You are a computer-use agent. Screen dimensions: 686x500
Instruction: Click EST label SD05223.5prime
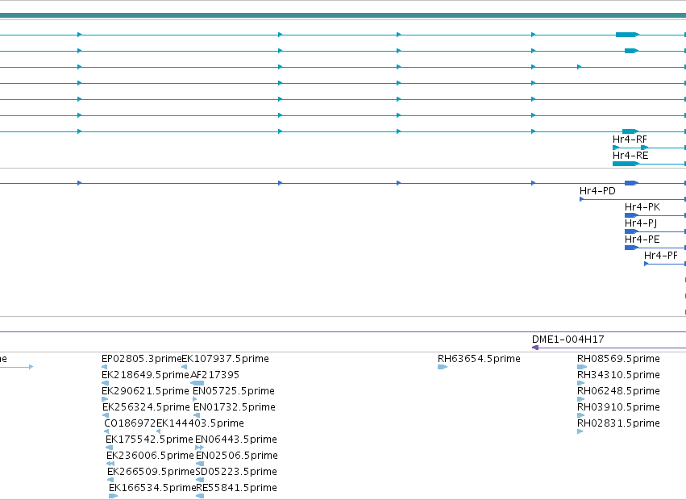coord(236,472)
